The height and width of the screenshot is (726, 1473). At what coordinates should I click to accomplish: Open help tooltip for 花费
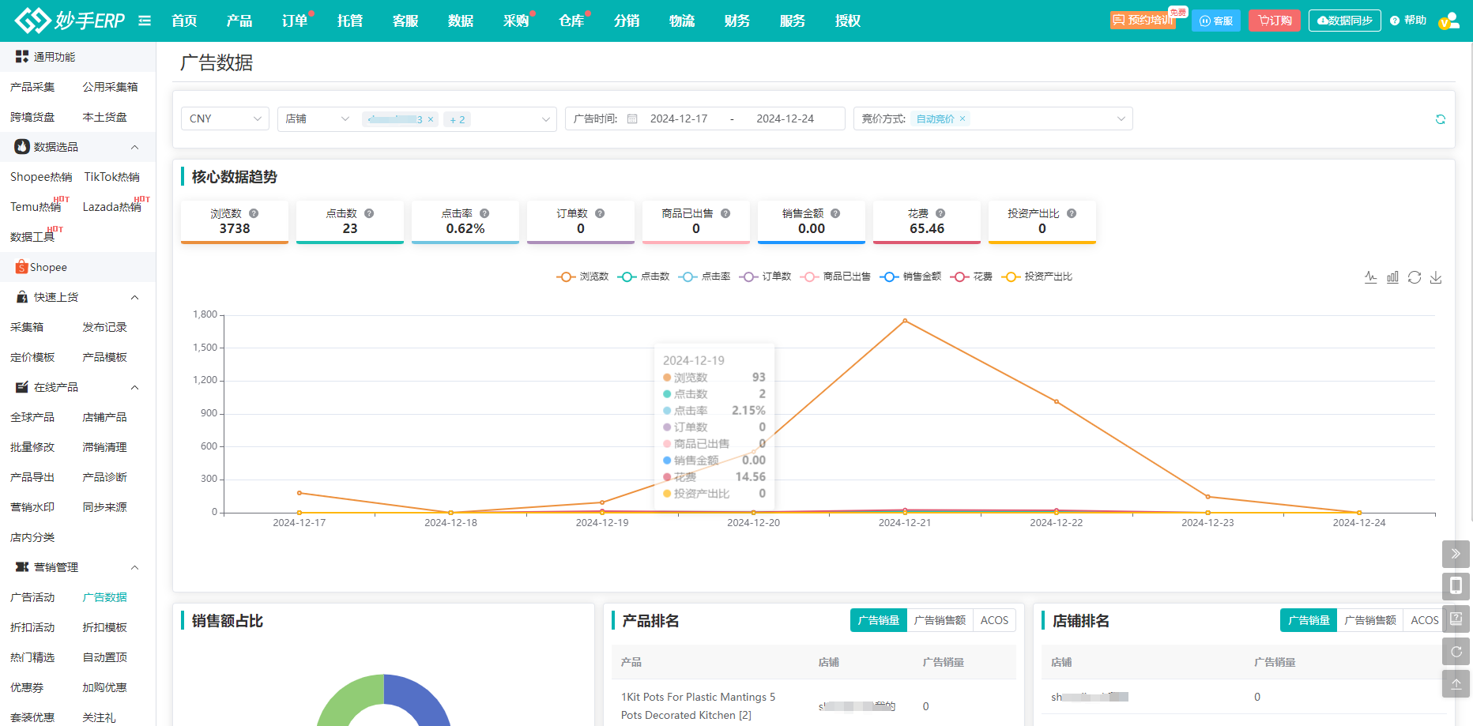pyautogui.click(x=940, y=213)
